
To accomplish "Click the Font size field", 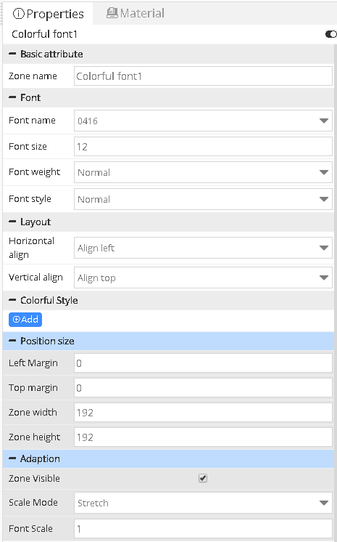I will 203,147.
